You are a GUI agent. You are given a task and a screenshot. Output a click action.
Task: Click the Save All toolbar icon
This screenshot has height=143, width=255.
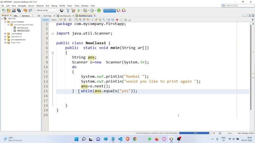tap(19, 11)
